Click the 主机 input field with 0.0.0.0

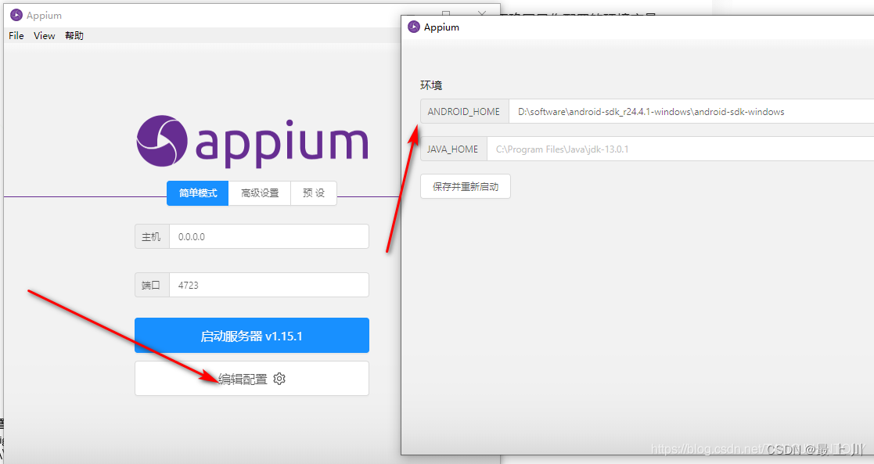click(269, 236)
